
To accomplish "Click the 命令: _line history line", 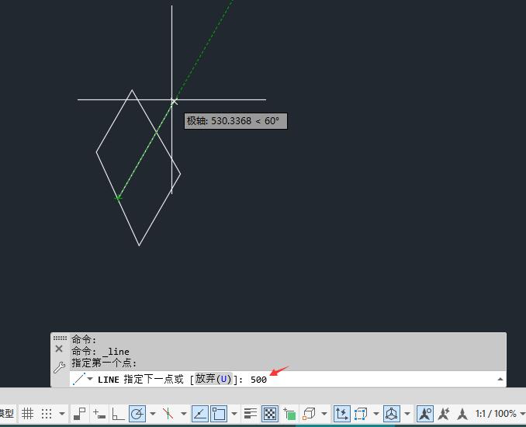I will 100,352.
